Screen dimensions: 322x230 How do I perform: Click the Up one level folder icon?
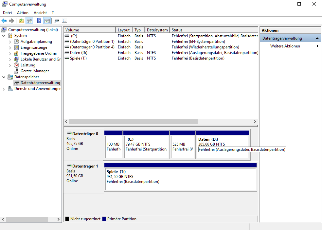tap(22, 21)
